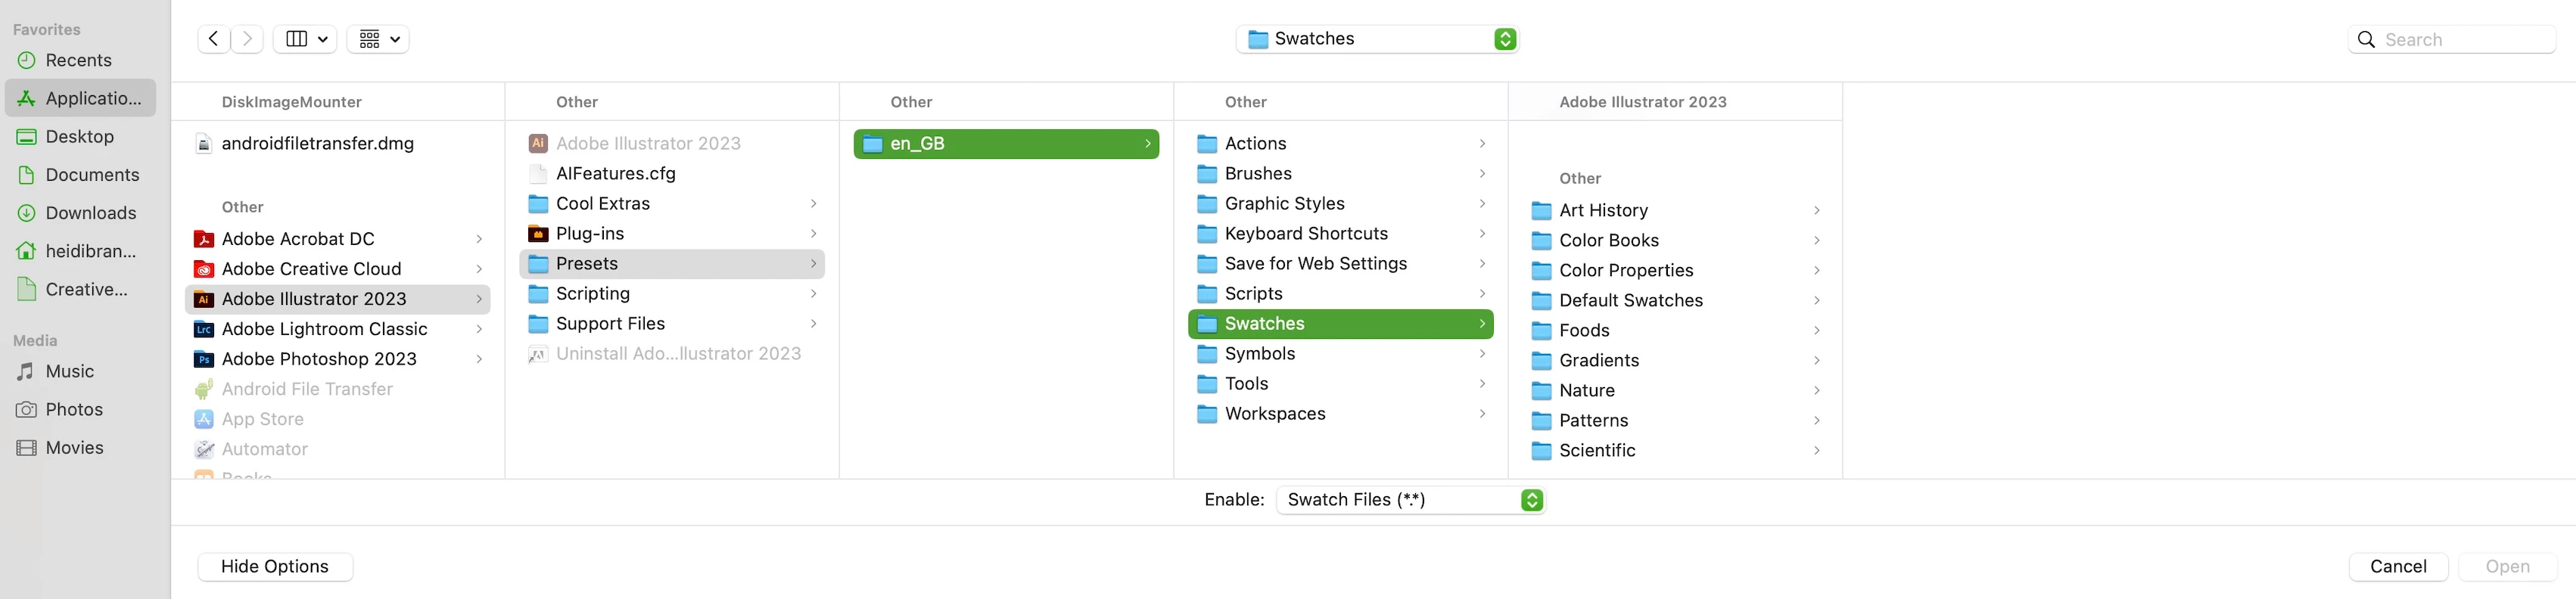Expand the Color Books folder chevron
This screenshot has width=2576, height=599.
(x=1816, y=240)
